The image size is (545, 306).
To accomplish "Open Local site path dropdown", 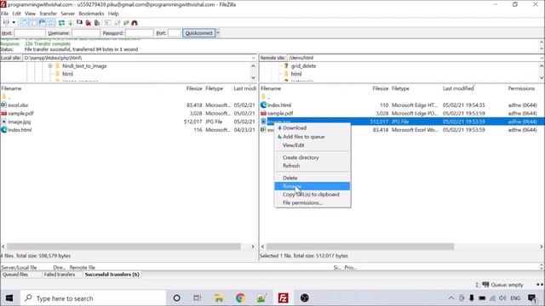I will click(x=254, y=58).
